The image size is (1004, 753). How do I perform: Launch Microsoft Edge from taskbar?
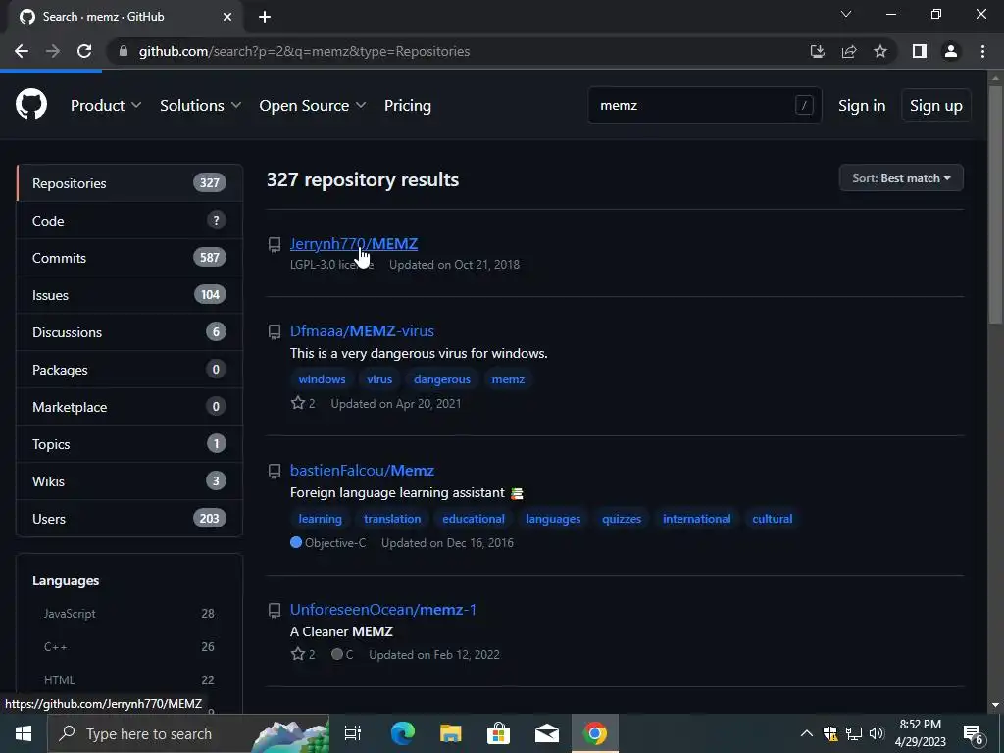click(x=403, y=733)
